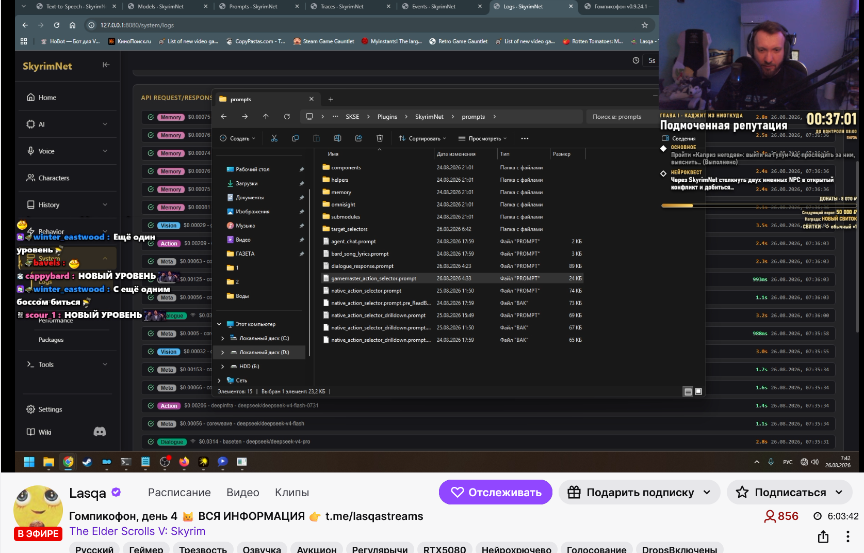
Task: Refresh the Explorer folder view
Action: pos(287,117)
